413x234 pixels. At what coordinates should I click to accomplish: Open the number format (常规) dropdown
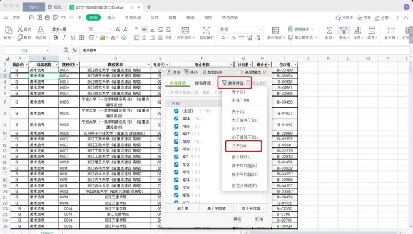click(260, 29)
